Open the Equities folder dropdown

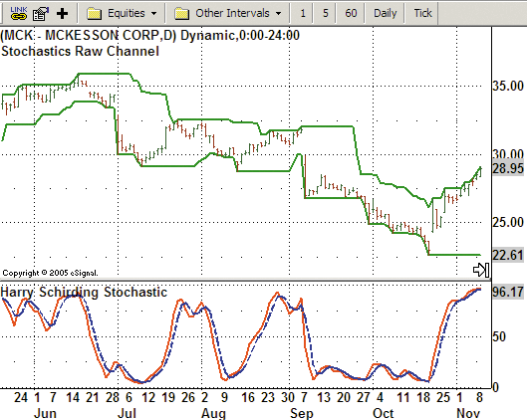[122, 13]
